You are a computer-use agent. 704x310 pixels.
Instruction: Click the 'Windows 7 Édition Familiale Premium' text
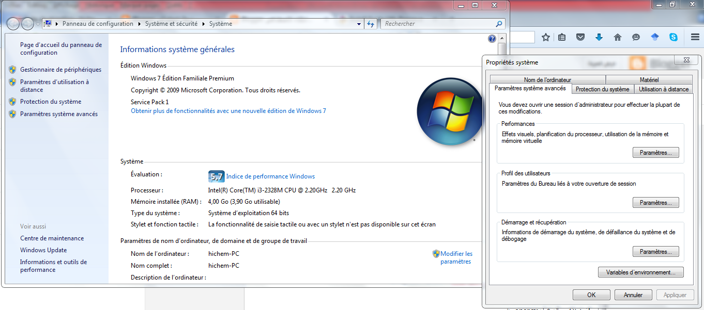pyautogui.click(x=182, y=78)
